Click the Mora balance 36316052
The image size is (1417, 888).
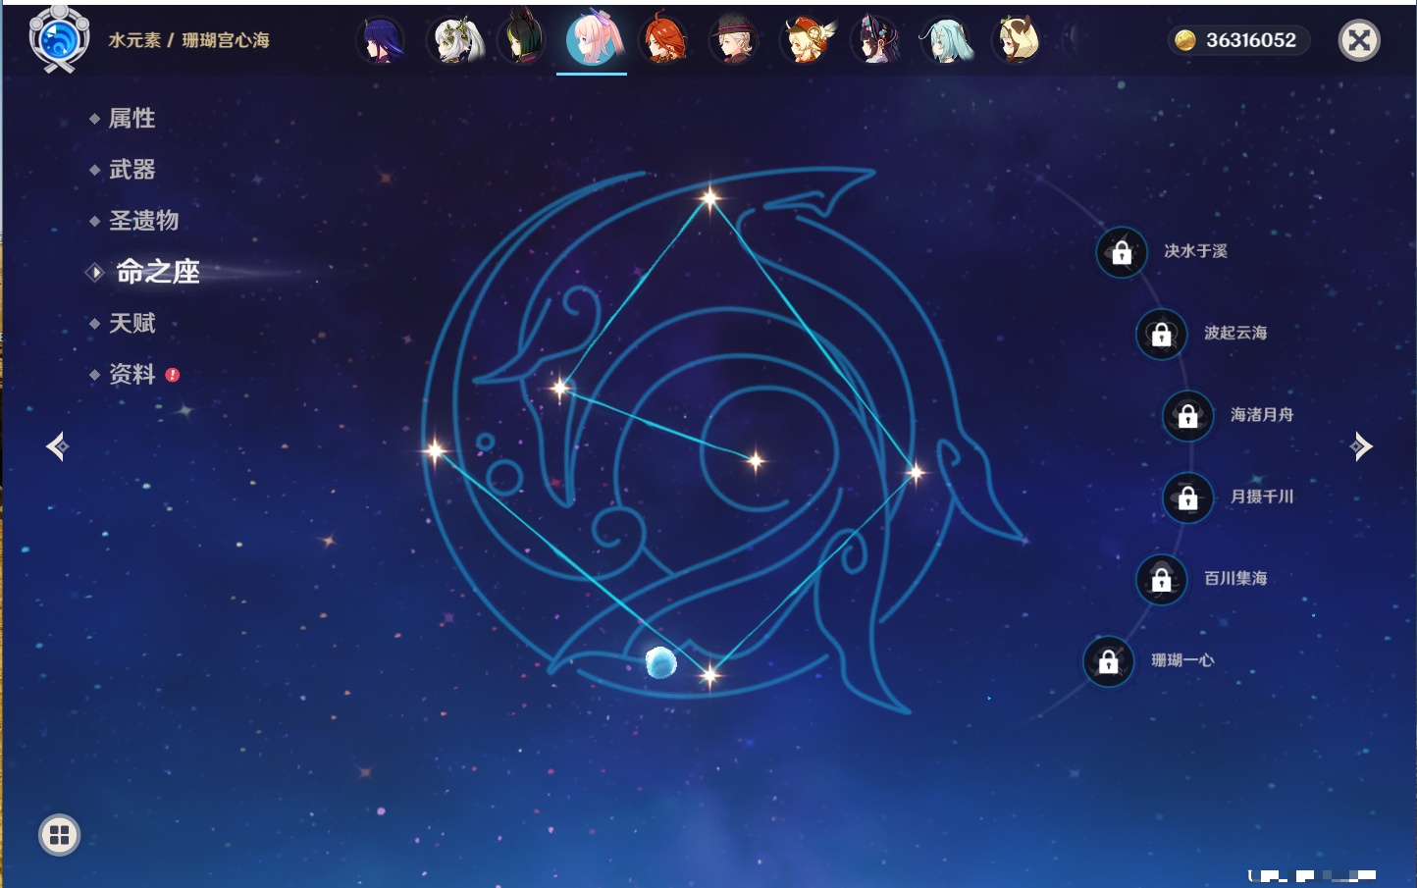pos(1251,40)
